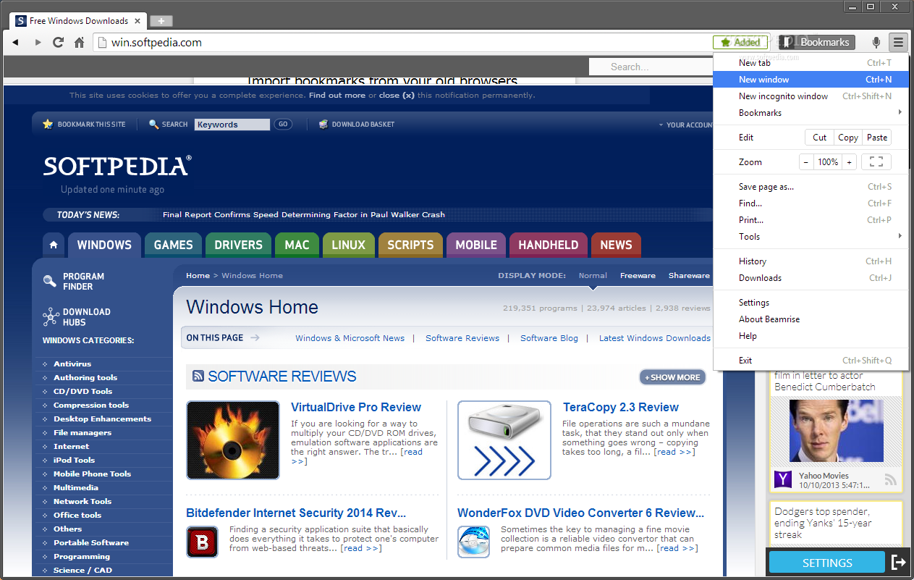Viewport: 914px width, 580px height.
Task: Select Freeware display mode
Action: coord(638,275)
